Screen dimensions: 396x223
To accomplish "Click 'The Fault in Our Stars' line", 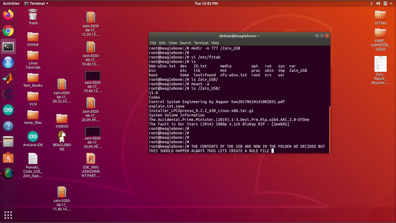I will click(x=219, y=124).
